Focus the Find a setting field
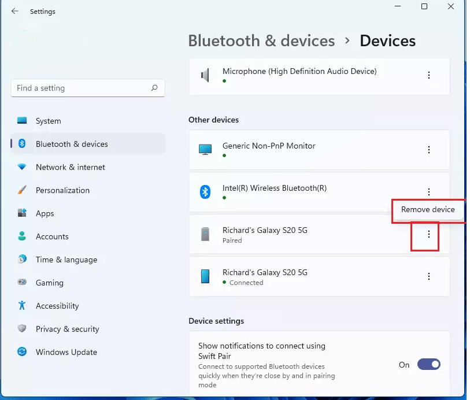 [x=88, y=88]
